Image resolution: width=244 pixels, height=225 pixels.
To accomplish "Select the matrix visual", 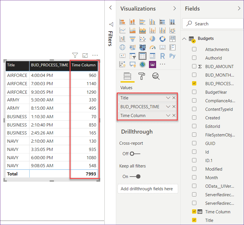I will pyautogui.click(x=152, y=56).
